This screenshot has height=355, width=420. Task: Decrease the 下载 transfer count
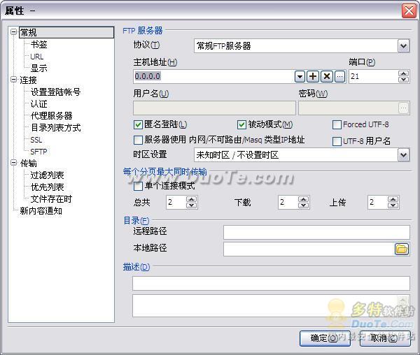(304, 205)
